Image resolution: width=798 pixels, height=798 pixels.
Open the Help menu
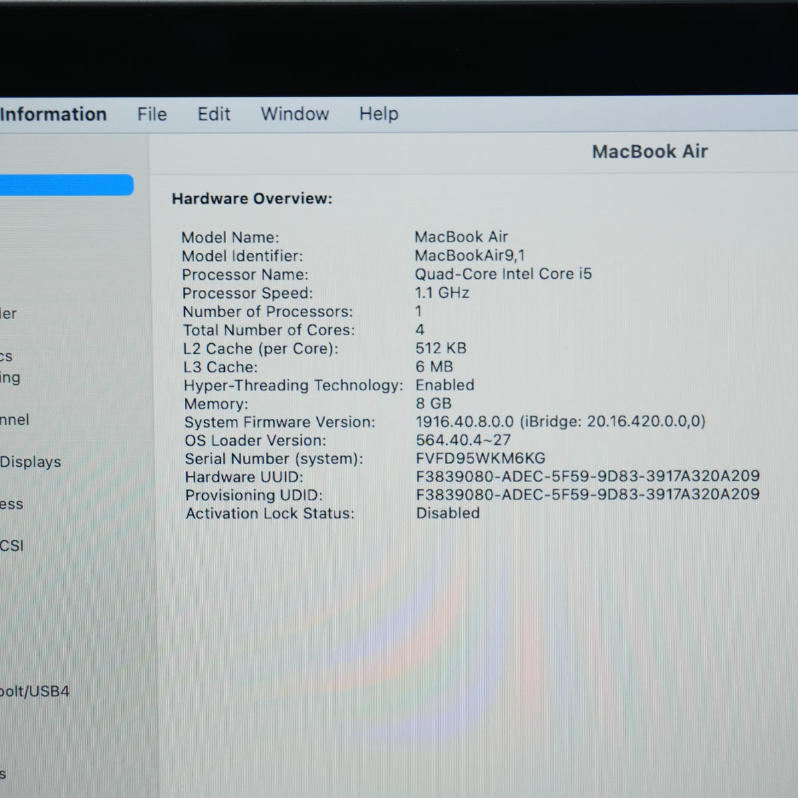378,114
